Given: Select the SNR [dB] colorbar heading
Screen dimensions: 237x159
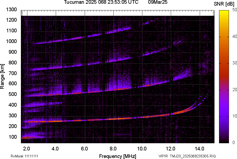Looking at the screenshot, I should click(x=224, y=4).
